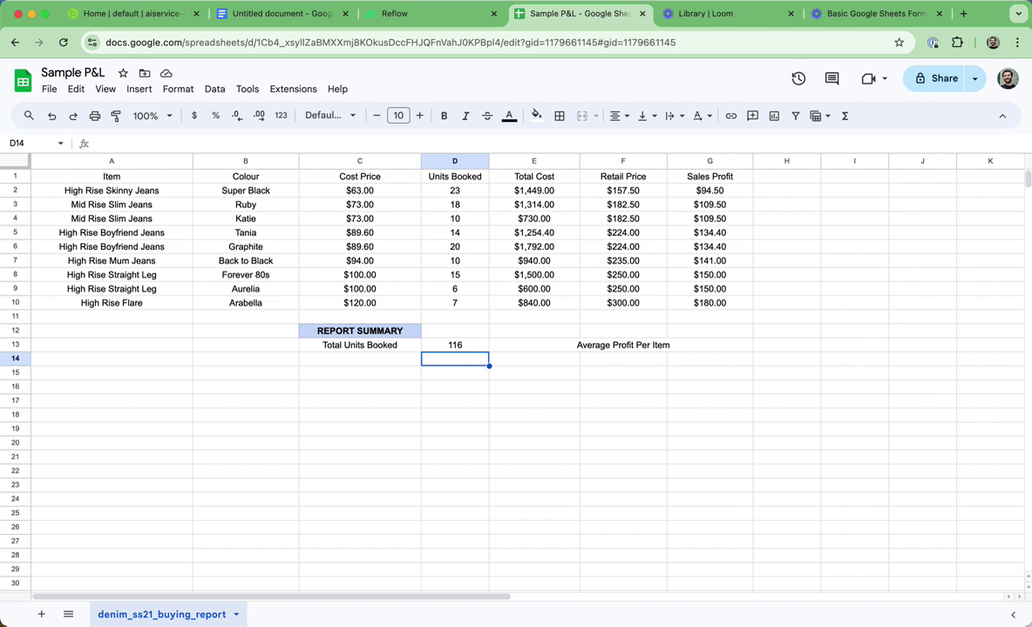Create a filter with the filter icon
The width and height of the screenshot is (1032, 627).
click(x=796, y=115)
